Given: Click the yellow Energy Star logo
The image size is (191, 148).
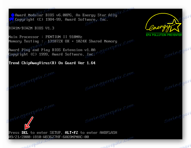Looking at the screenshot, I should 164,23.
